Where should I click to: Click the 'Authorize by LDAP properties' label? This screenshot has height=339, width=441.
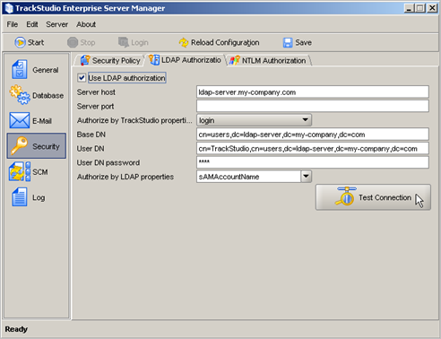point(125,177)
